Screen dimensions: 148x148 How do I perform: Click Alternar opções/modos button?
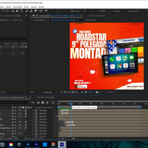point(34,138)
